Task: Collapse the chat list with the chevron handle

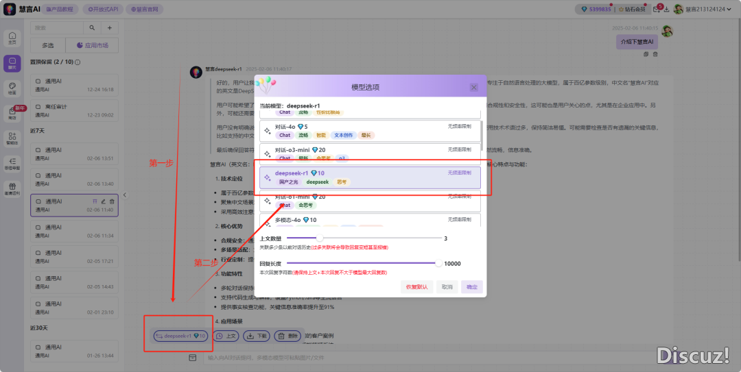Action: click(125, 195)
